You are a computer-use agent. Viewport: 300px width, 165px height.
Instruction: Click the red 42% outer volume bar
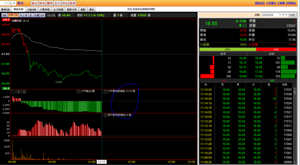tap(276, 50)
